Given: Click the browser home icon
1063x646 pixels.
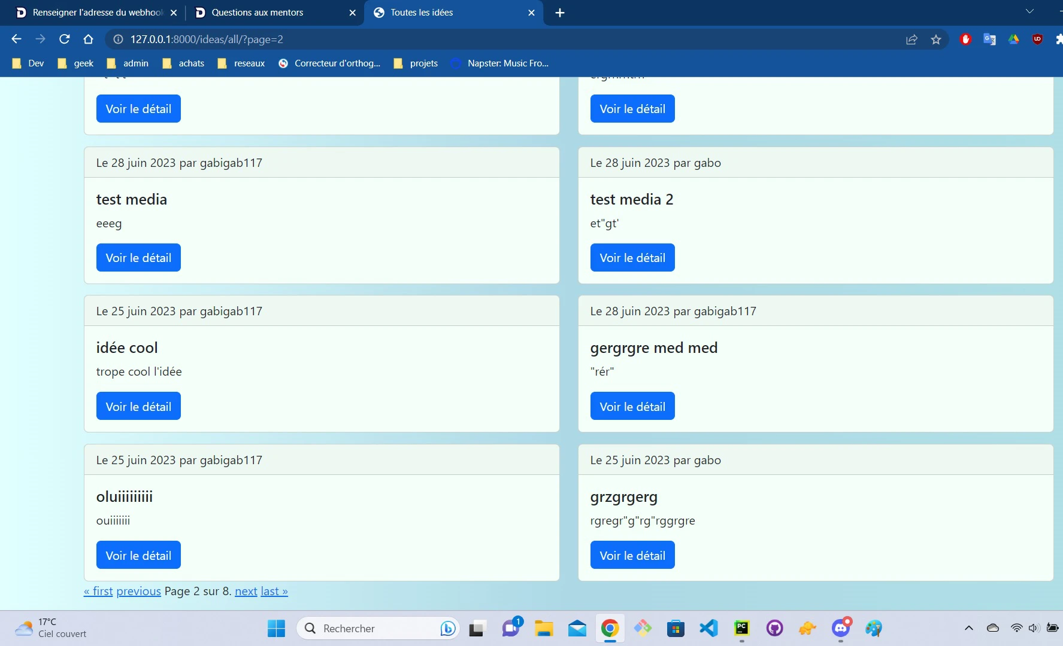Looking at the screenshot, I should pyautogui.click(x=88, y=39).
